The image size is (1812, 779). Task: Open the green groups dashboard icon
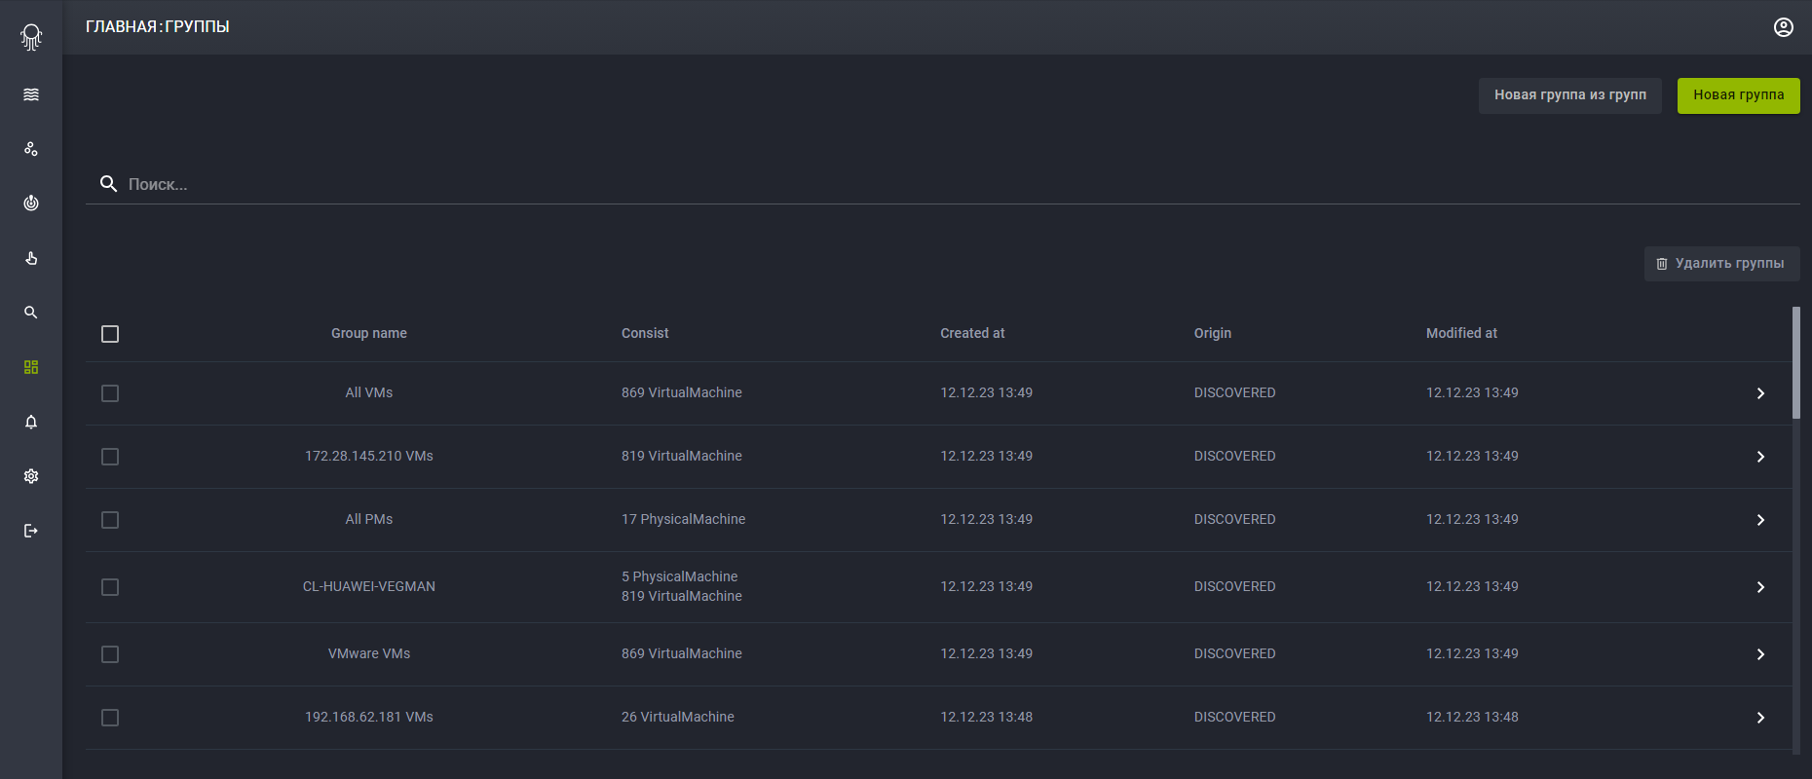(31, 367)
